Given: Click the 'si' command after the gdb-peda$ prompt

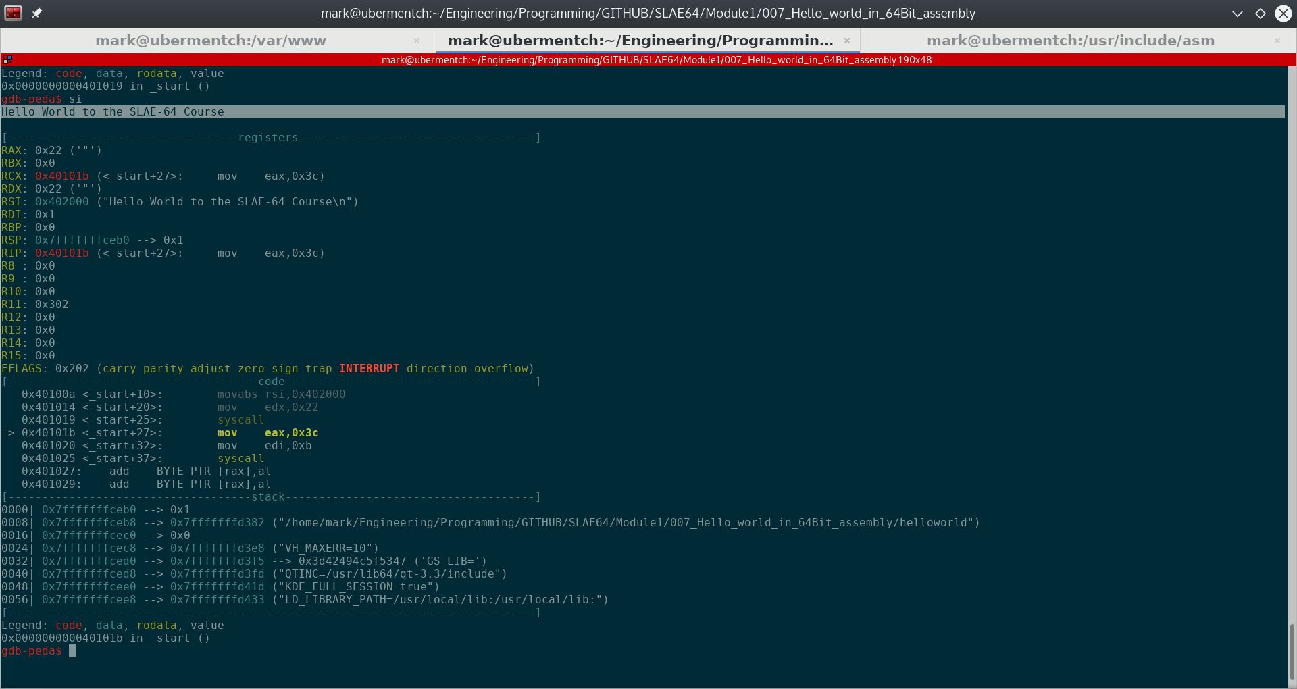Looking at the screenshot, I should tap(75, 99).
